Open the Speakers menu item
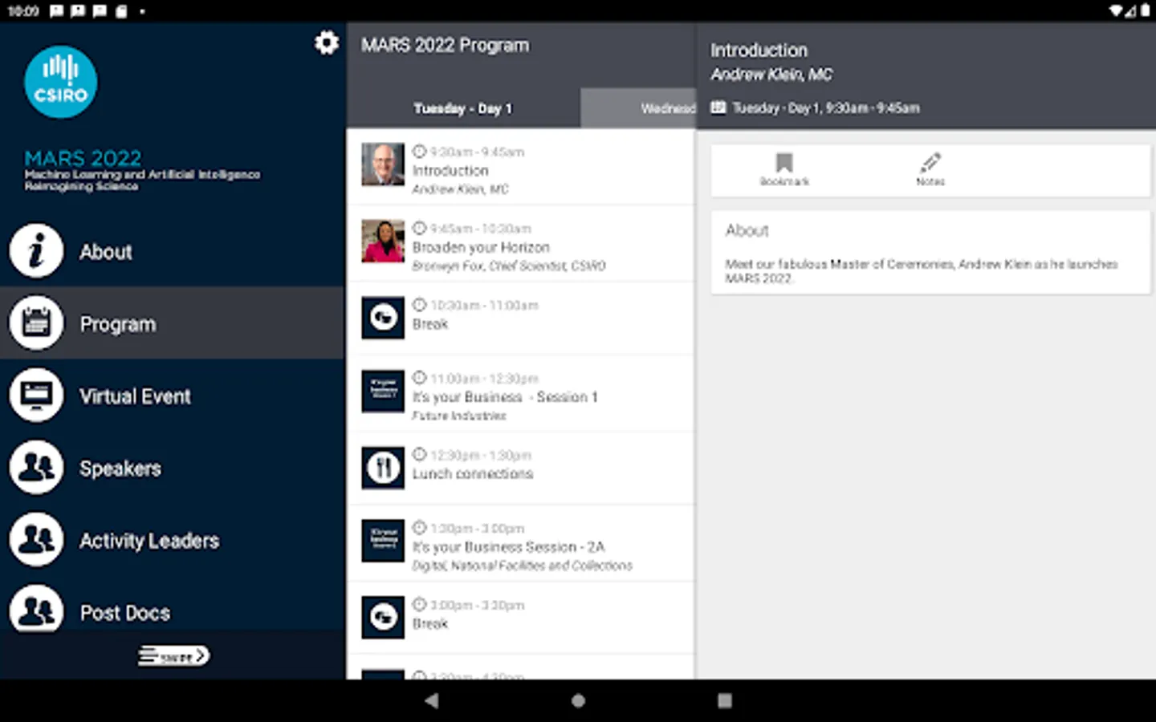This screenshot has width=1156, height=722. pos(173,468)
